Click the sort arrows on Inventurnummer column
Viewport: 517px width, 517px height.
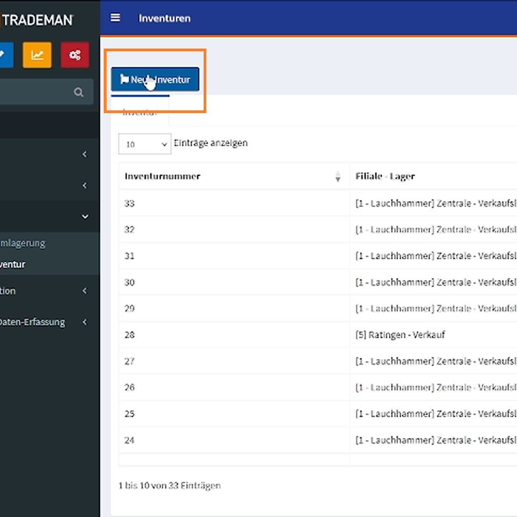tap(337, 176)
